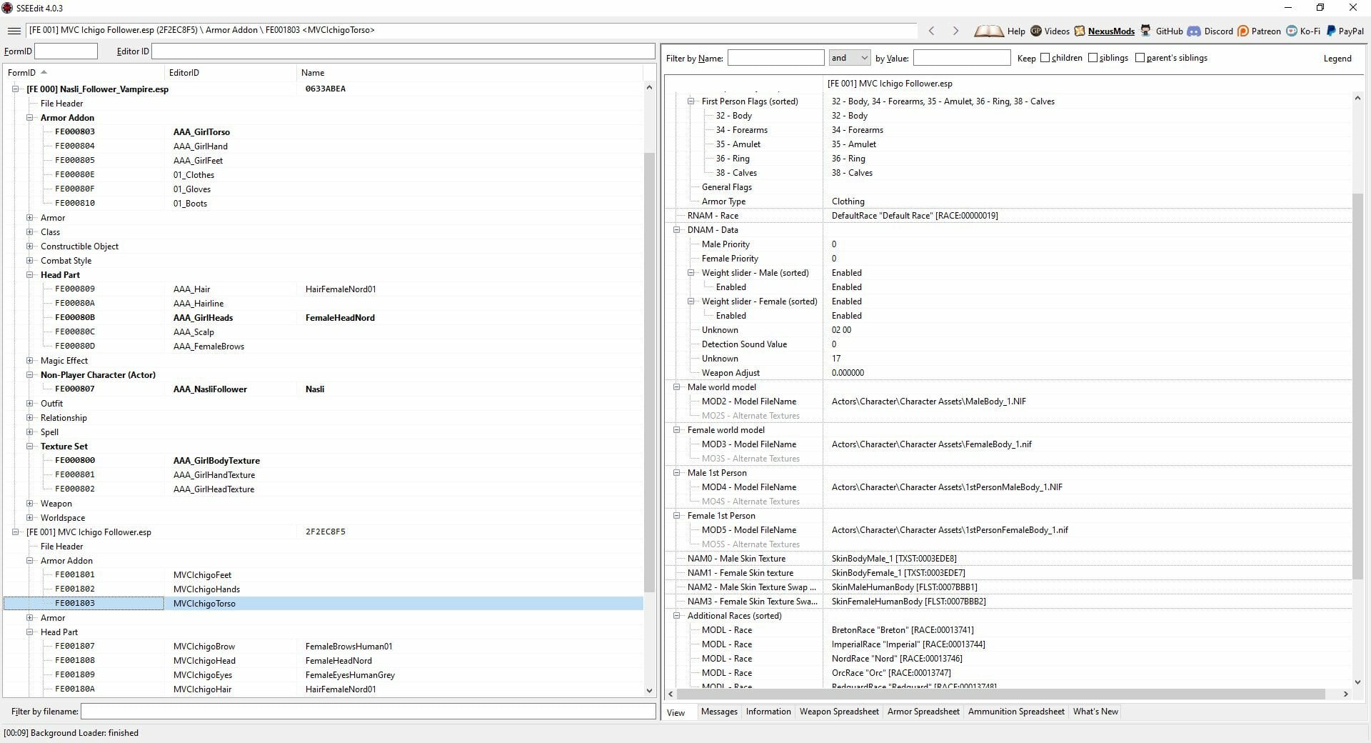Open the Ammunition Spreadsheet tab

pos(1016,712)
